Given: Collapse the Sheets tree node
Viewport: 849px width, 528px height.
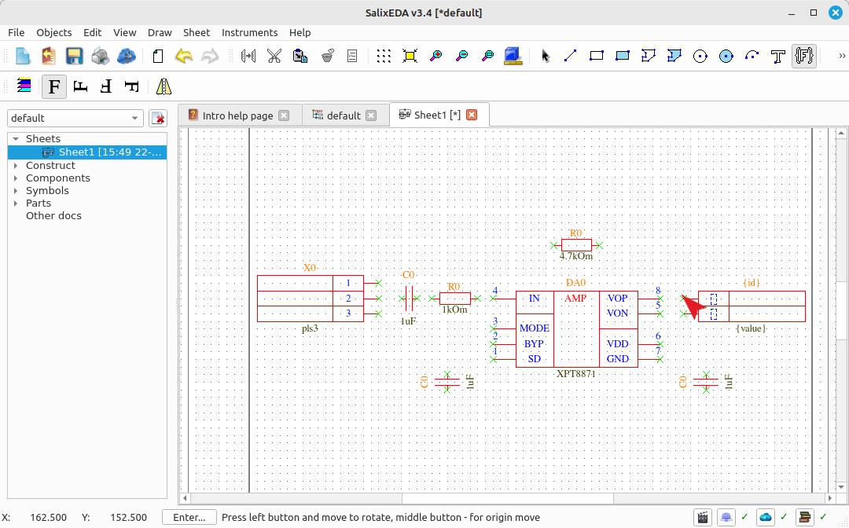Looking at the screenshot, I should click(16, 139).
